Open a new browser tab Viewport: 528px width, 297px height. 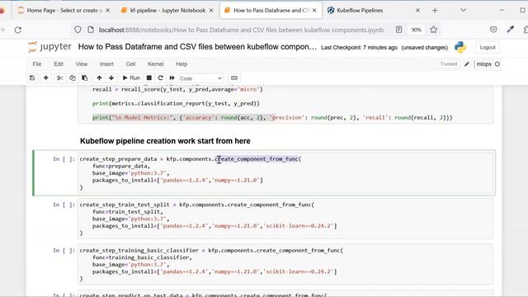[x=435, y=11]
